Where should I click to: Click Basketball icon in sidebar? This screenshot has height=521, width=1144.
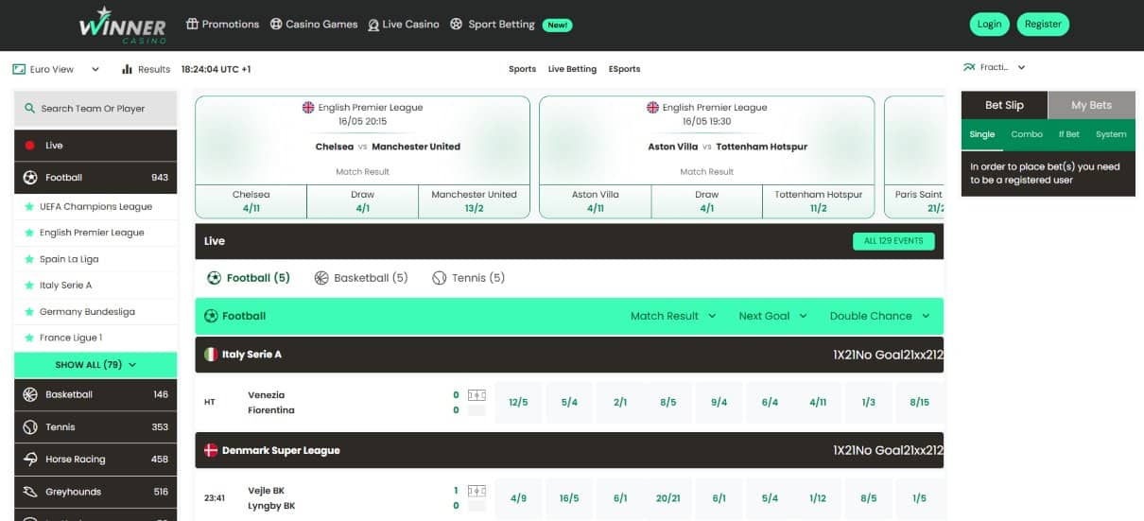(x=29, y=394)
